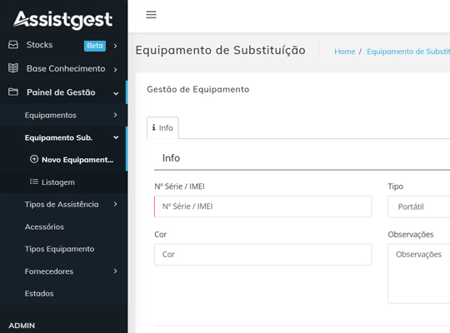Click the Stocks inbox icon
The width and height of the screenshot is (450, 333).
pos(13,45)
